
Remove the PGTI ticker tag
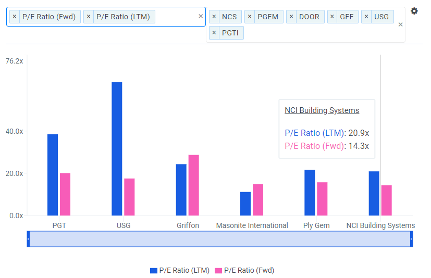tap(214, 33)
